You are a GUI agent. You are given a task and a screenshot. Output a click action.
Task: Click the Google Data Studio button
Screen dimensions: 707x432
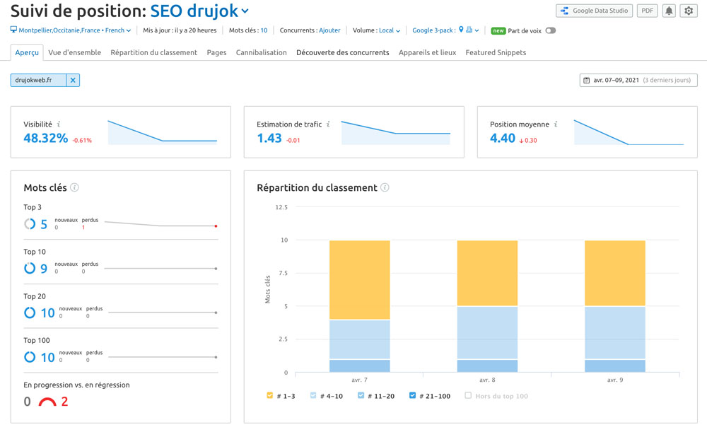point(595,11)
